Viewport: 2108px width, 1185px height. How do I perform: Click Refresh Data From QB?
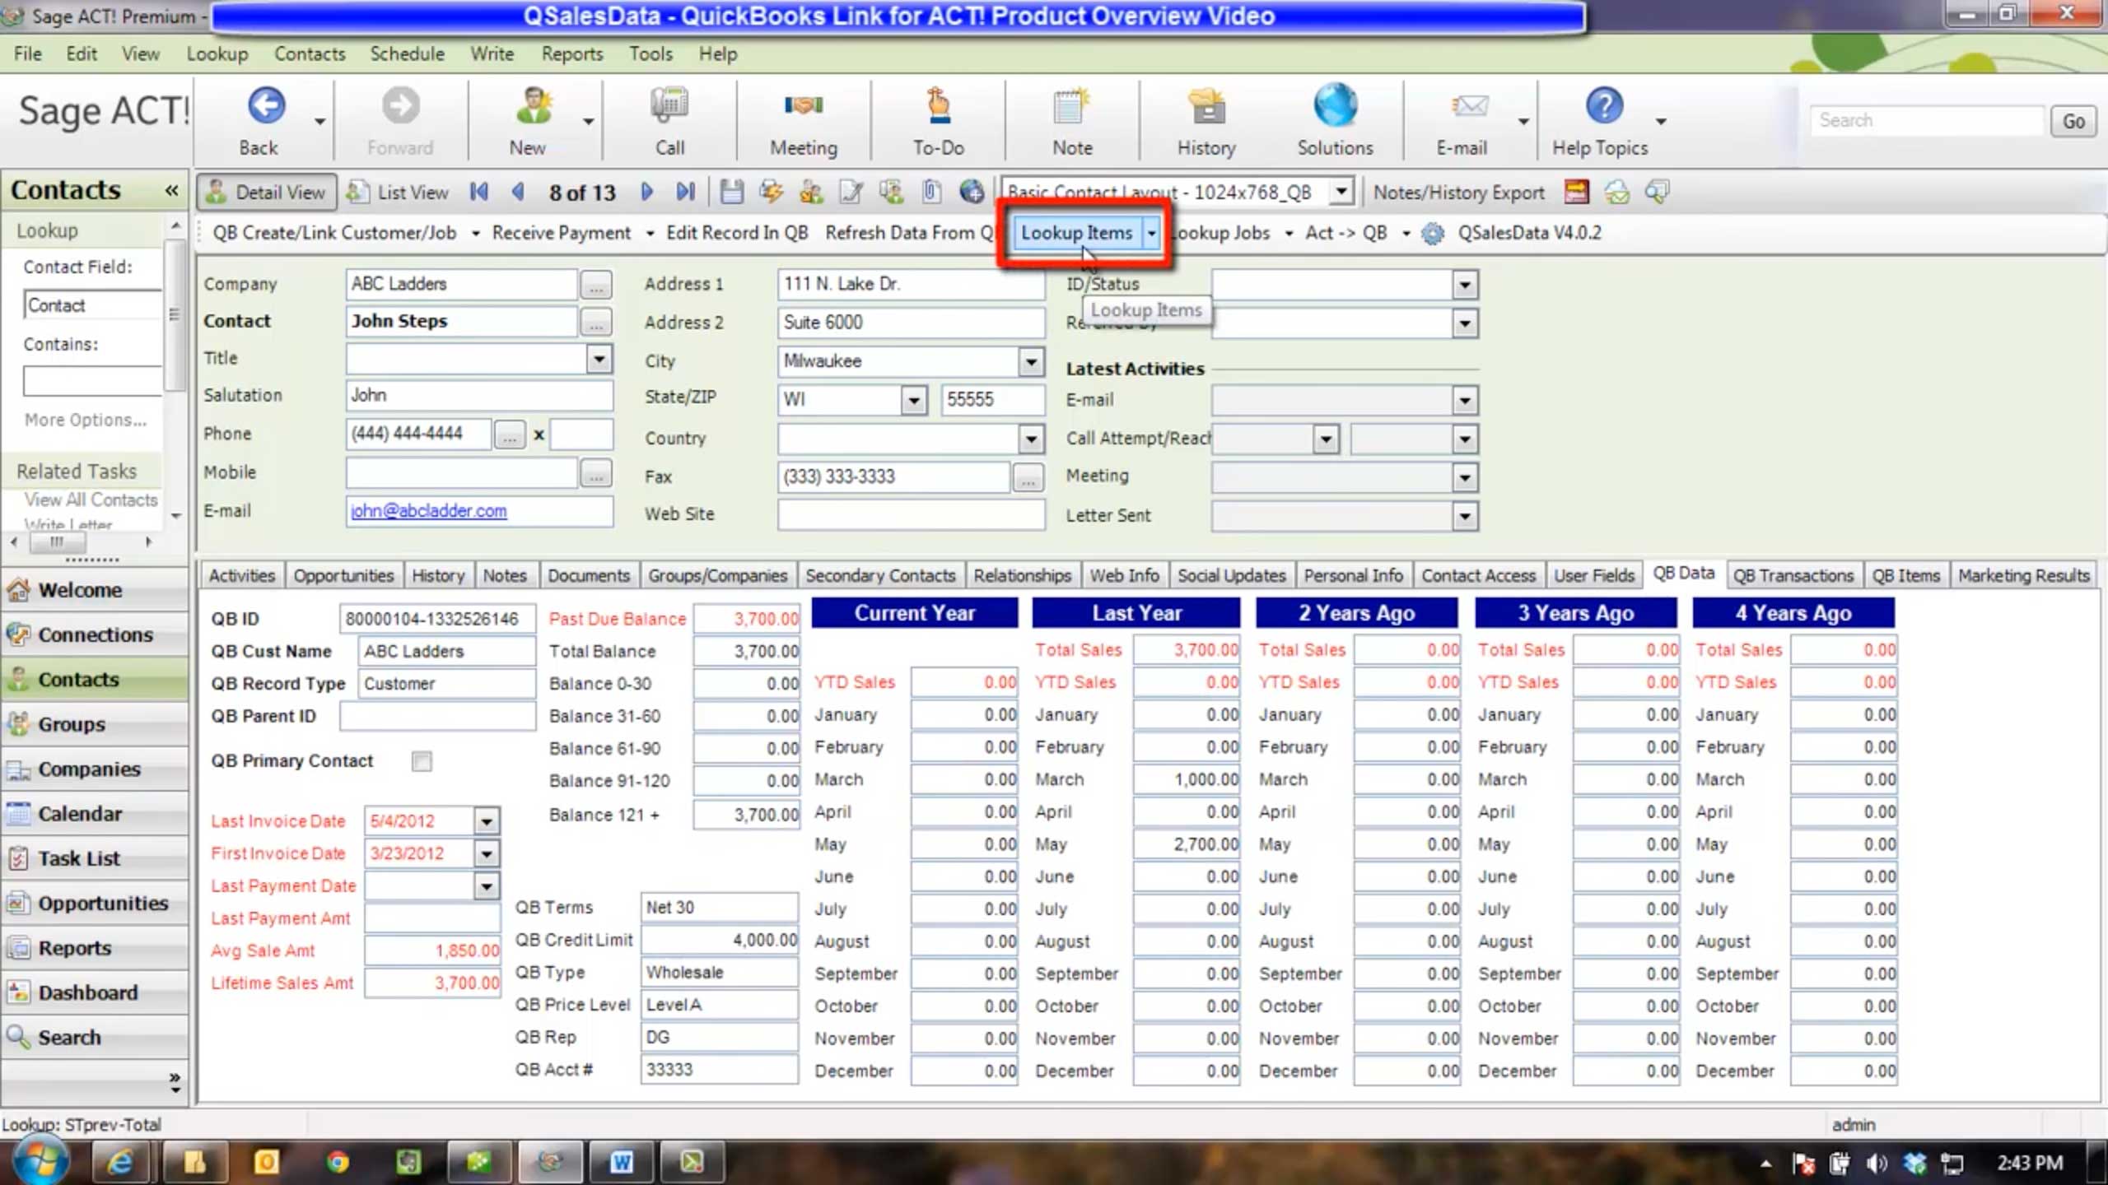pyautogui.click(x=910, y=234)
